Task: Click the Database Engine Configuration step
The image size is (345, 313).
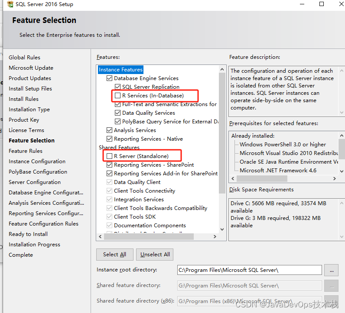Action: point(46,193)
